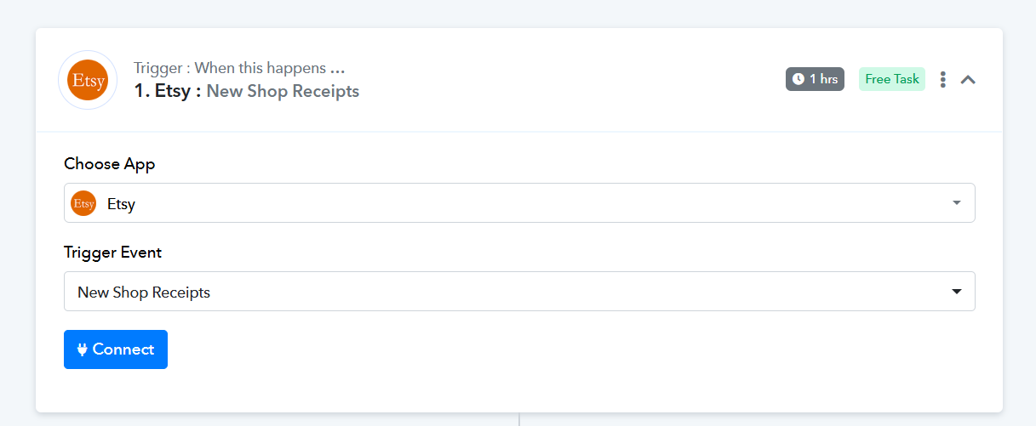The image size is (1036, 426).
Task: Click the Free Task badge
Action: 892,79
